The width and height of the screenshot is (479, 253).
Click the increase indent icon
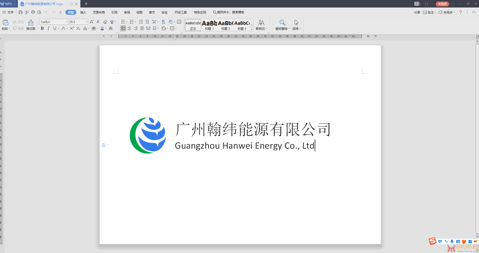coord(147,22)
